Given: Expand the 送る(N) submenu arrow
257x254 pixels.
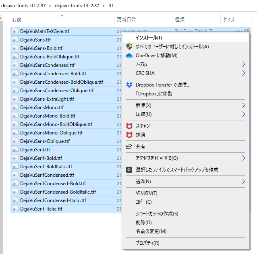Looking at the screenshot, I should click(243, 182).
